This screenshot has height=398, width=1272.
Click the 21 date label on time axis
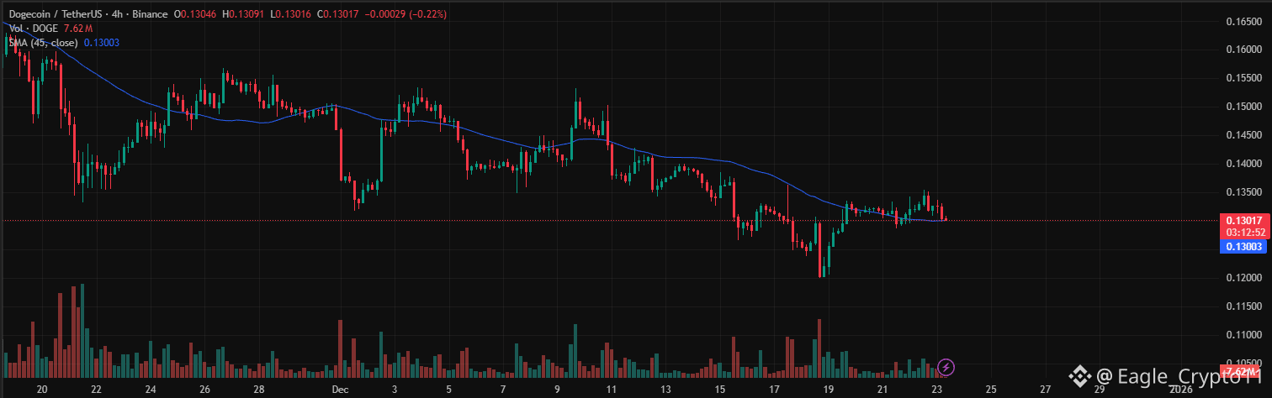click(x=882, y=390)
